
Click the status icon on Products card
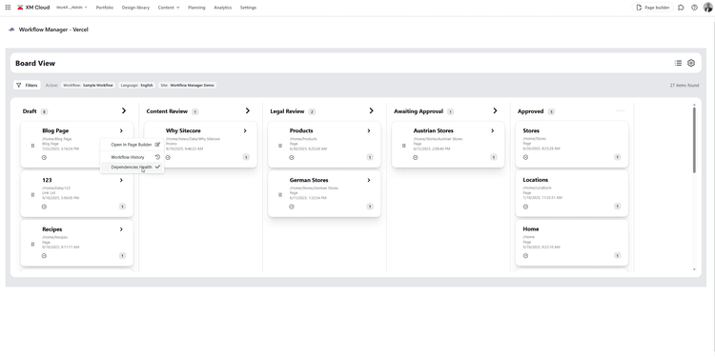[x=292, y=157]
